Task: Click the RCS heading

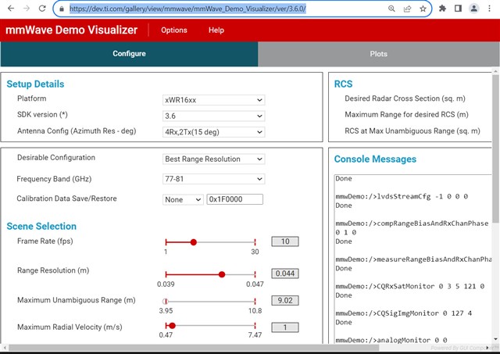Action: coord(344,84)
